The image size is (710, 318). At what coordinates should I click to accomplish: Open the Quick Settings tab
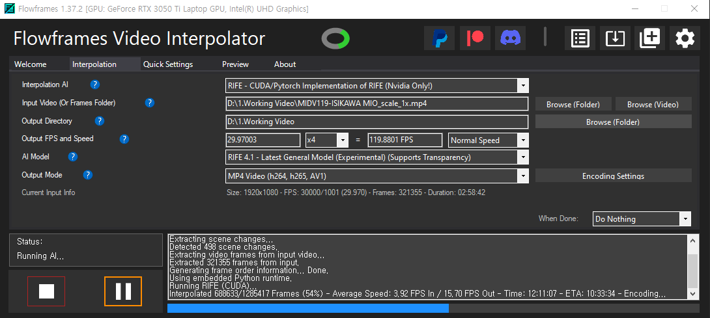point(168,64)
